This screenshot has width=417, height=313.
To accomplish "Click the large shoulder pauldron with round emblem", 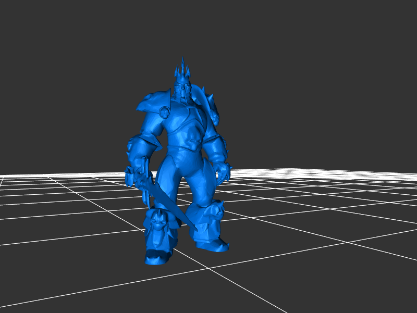I will click(156, 107).
